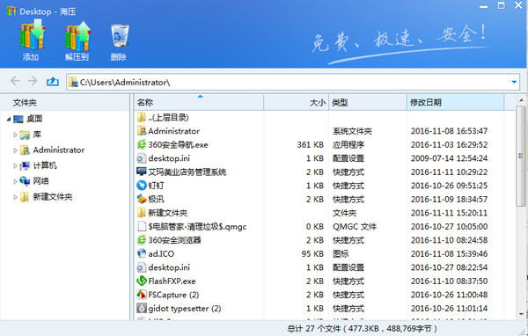Click the 钉钉 shortcut icon

pyautogui.click(x=142, y=186)
